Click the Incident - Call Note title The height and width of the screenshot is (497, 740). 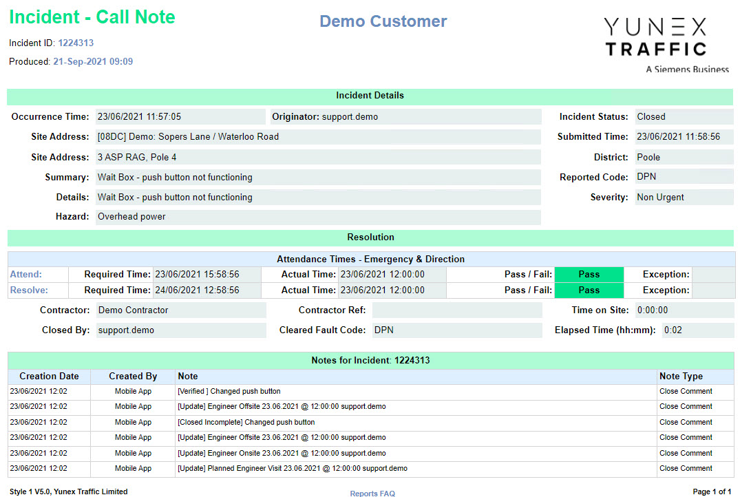point(92,17)
